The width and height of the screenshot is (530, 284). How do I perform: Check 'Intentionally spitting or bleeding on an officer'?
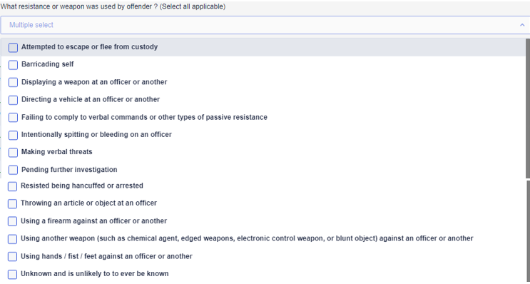pyautogui.click(x=13, y=136)
